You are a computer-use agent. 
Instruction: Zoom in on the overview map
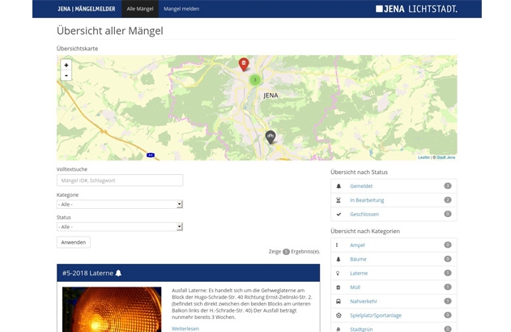(x=66, y=65)
